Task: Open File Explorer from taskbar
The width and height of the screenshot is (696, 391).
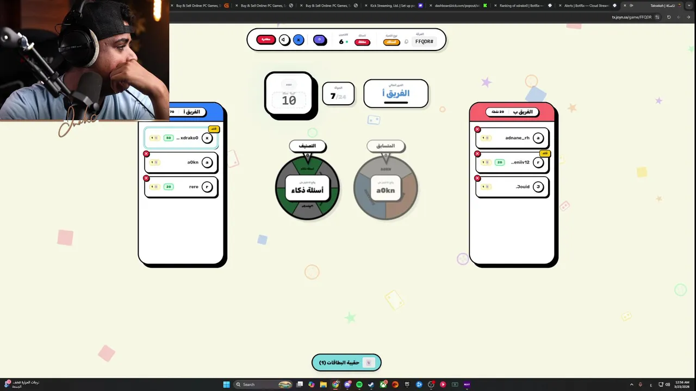Action: [x=324, y=384]
